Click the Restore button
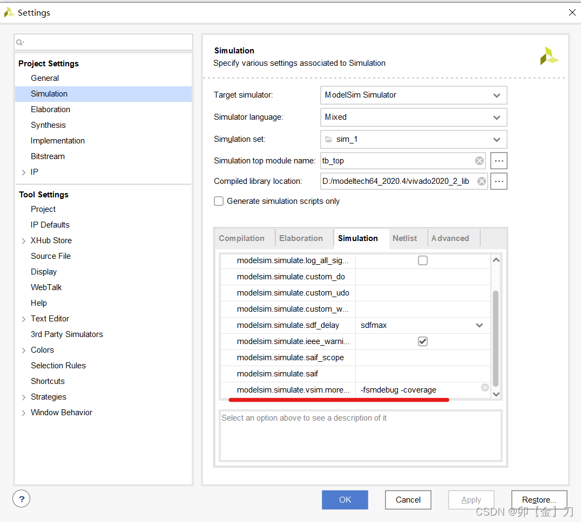The image size is (581, 522). pyautogui.click(x=539, y=499)
